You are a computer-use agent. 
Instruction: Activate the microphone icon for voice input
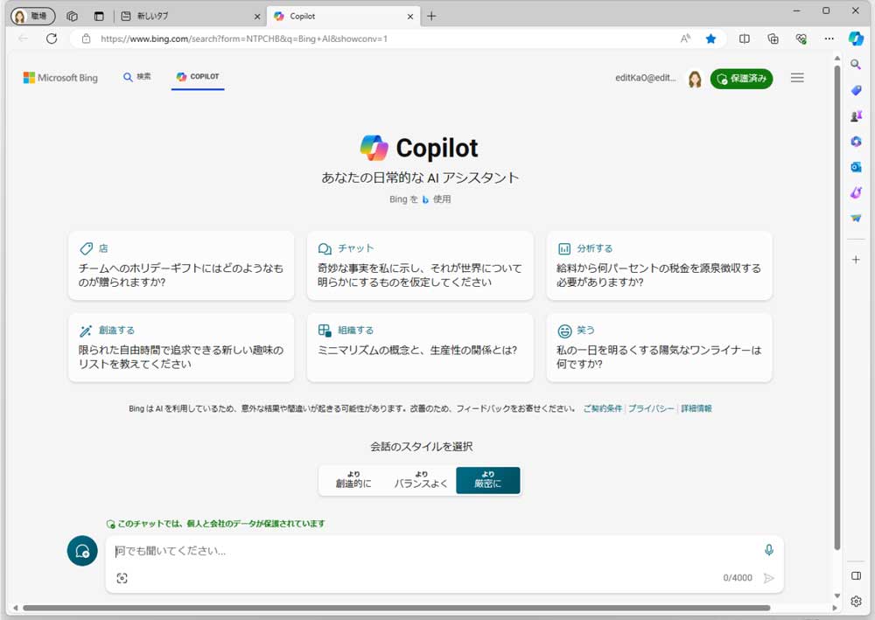click(x=768, y=550)
